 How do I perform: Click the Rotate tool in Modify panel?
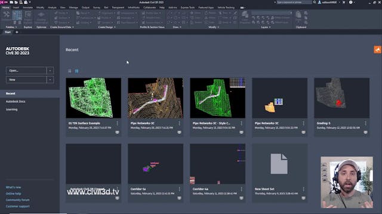[x=210, y=13]
